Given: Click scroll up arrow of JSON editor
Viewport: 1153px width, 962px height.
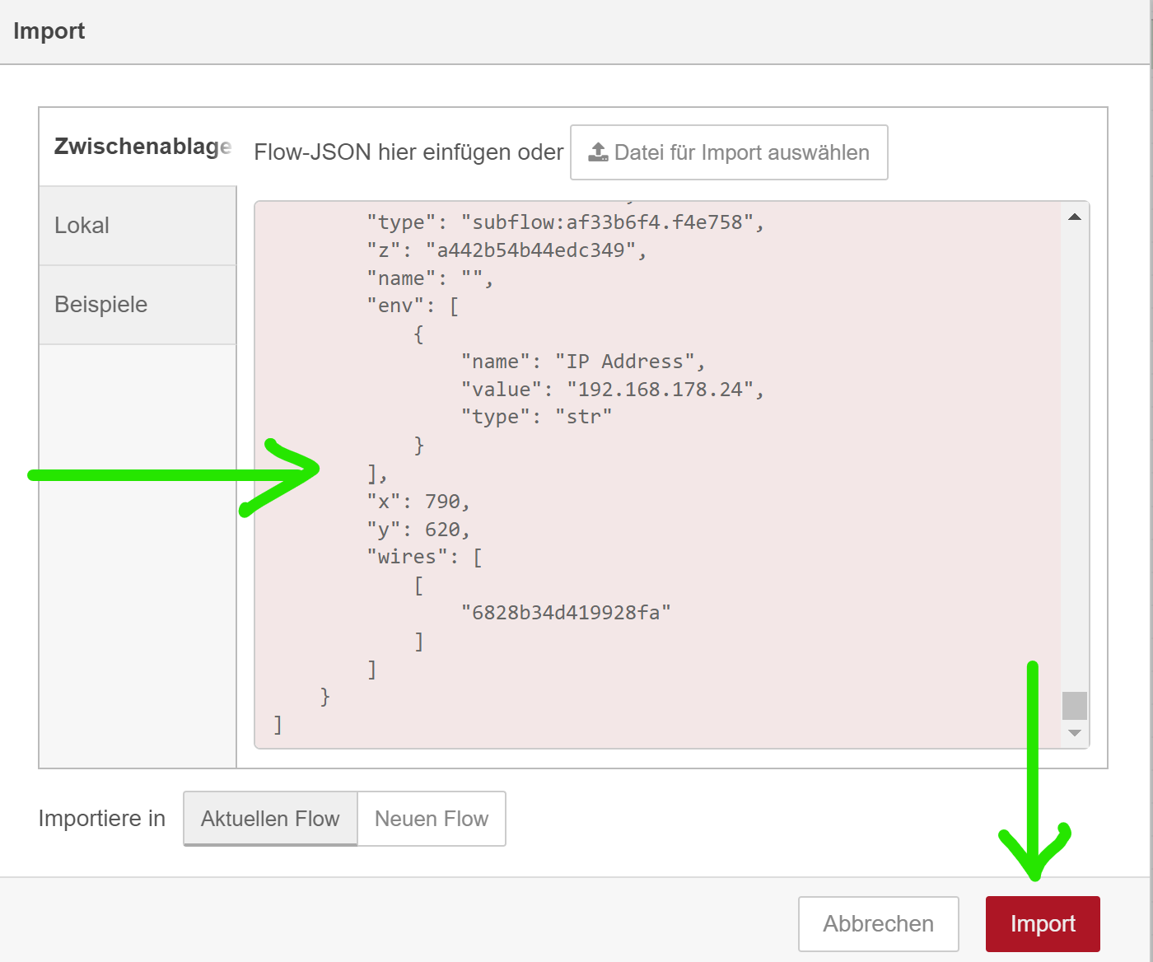Looking at the screenshot, I should (x=1074, y=217).
